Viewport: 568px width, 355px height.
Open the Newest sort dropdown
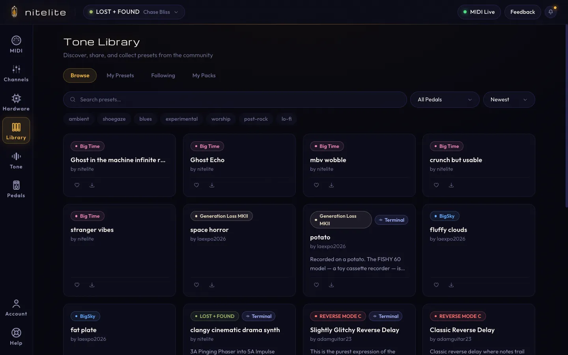click(509, 99)
